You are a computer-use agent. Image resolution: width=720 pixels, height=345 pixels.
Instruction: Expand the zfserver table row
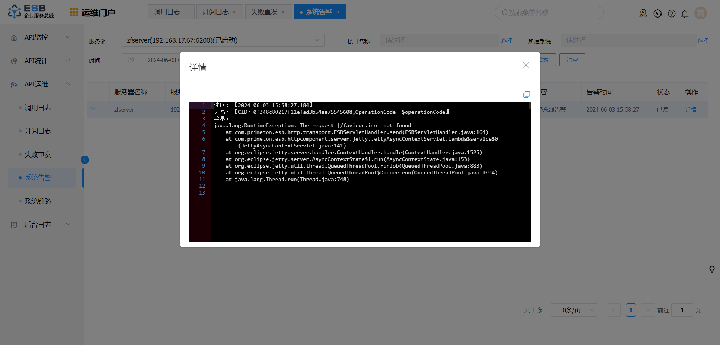(x=93, y=109)
